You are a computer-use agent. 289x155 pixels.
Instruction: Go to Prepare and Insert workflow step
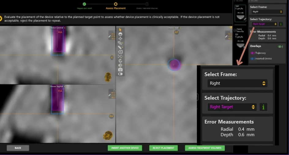tap(84, 4)
